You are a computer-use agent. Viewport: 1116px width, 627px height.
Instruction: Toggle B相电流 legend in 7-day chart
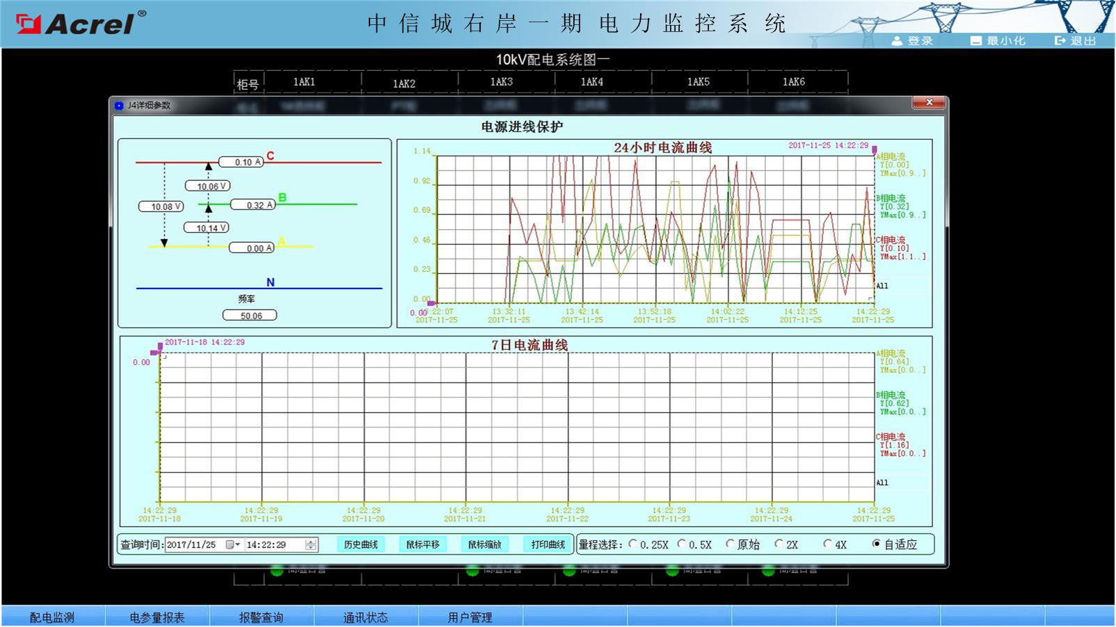891,396
